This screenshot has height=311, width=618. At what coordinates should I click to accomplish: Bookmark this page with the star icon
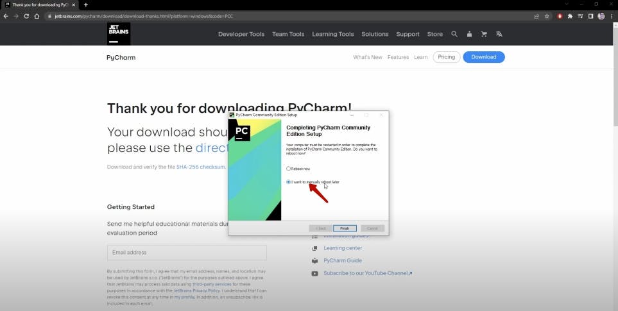(x=547, y=16)
